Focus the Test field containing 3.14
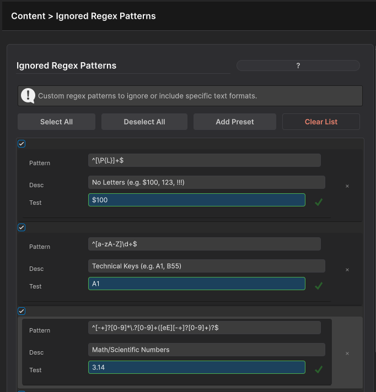 point(196,367)
